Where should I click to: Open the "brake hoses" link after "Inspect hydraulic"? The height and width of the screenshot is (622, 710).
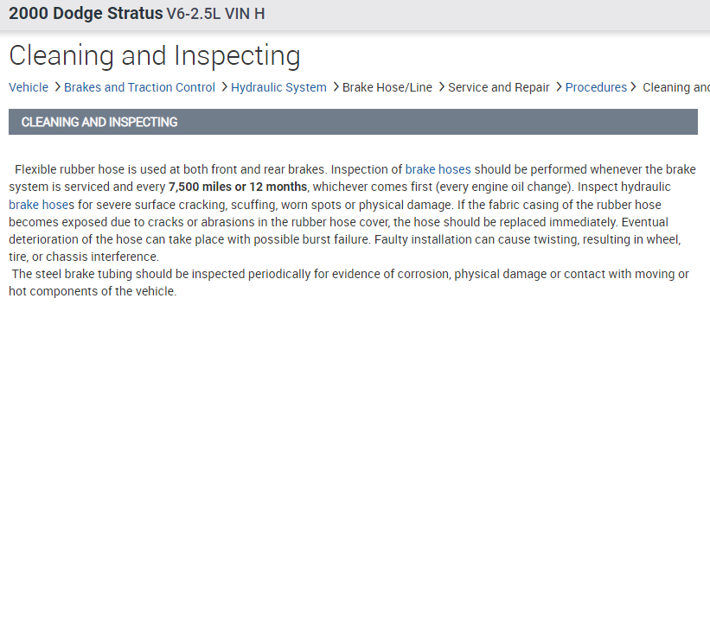coord(42,205)
